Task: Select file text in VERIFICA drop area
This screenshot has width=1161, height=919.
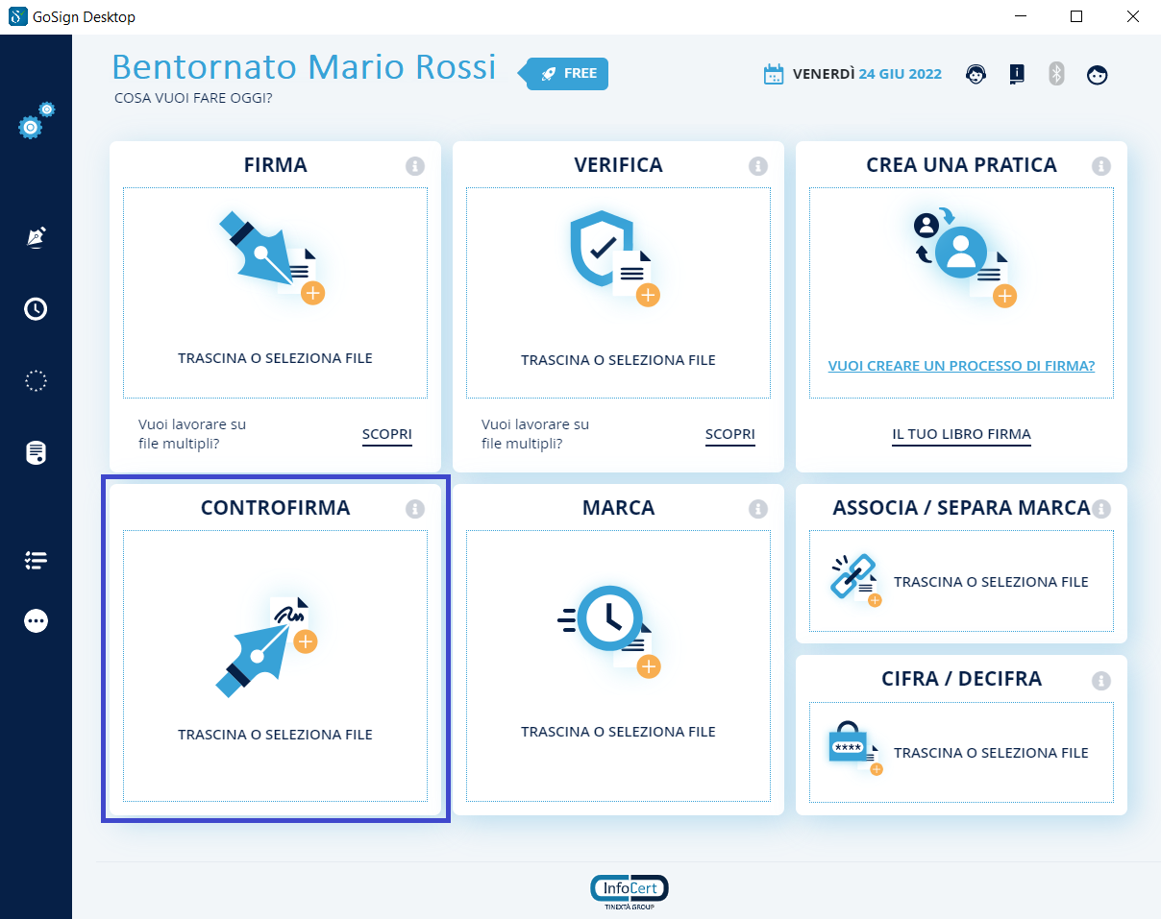Action: pos(618,360)
